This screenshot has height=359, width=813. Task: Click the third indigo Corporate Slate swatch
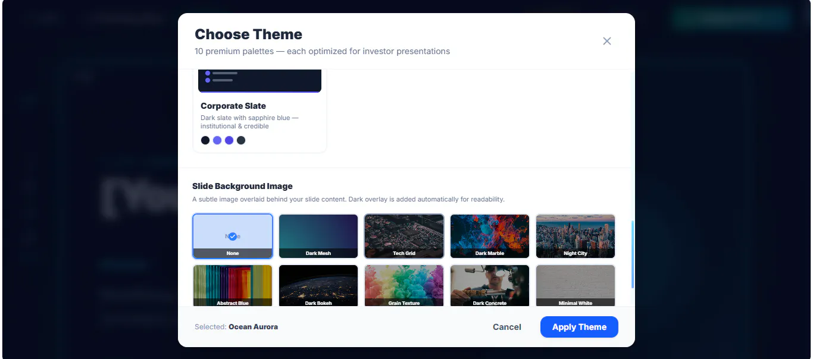pyautogui.click(x=229, y=140)
